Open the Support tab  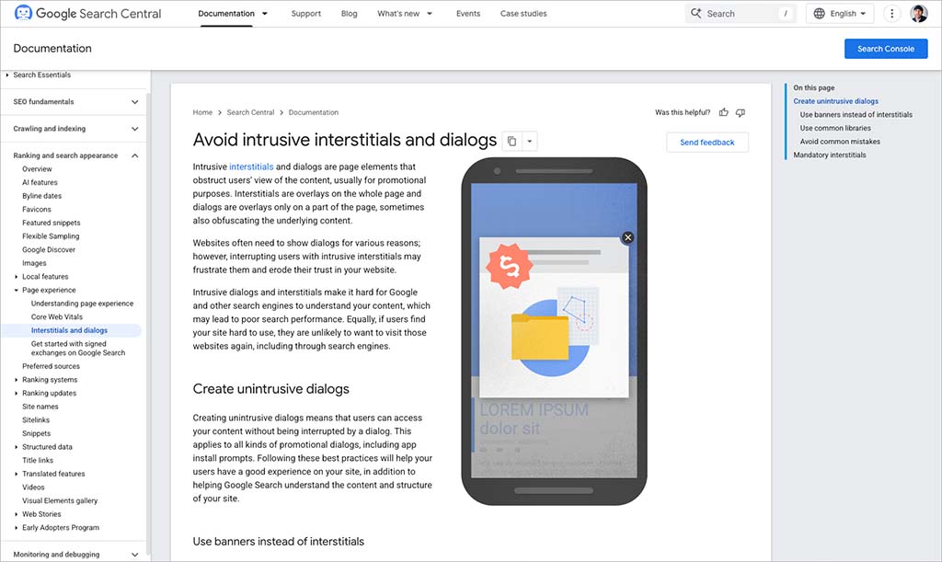[x=305, y=13]
